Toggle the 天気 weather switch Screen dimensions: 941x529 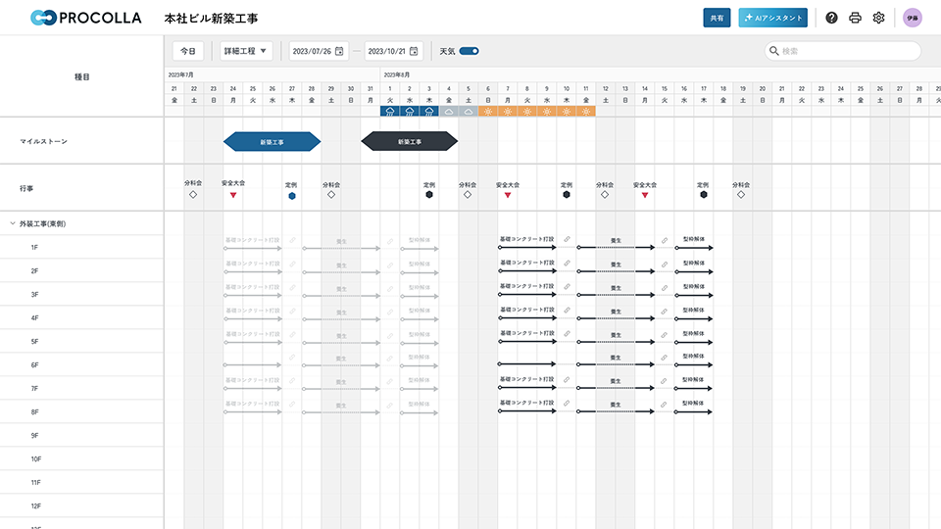tap(470, 51)
